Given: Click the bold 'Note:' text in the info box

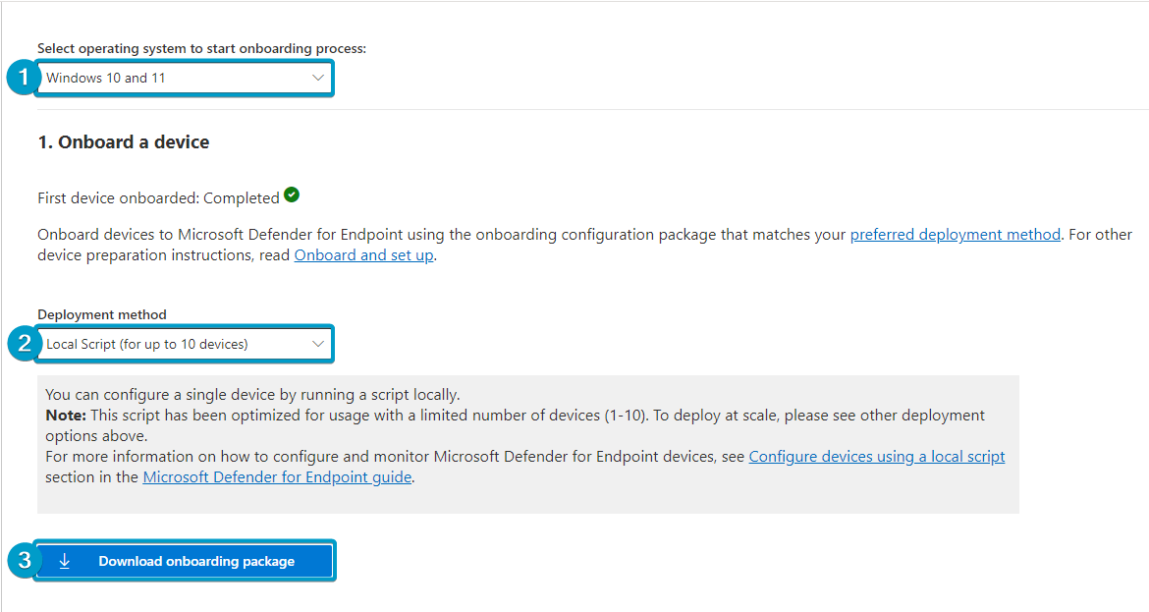Looking at the screenshot, I should (x=66, y=416).
